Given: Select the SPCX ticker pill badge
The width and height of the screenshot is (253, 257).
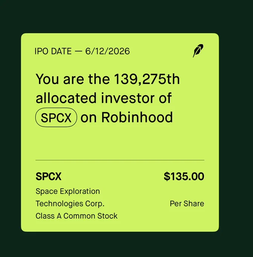Looking at the screenshot, I should tap(56, 118).
